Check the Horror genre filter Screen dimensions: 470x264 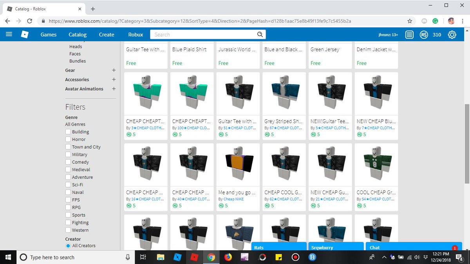[68, 139]
